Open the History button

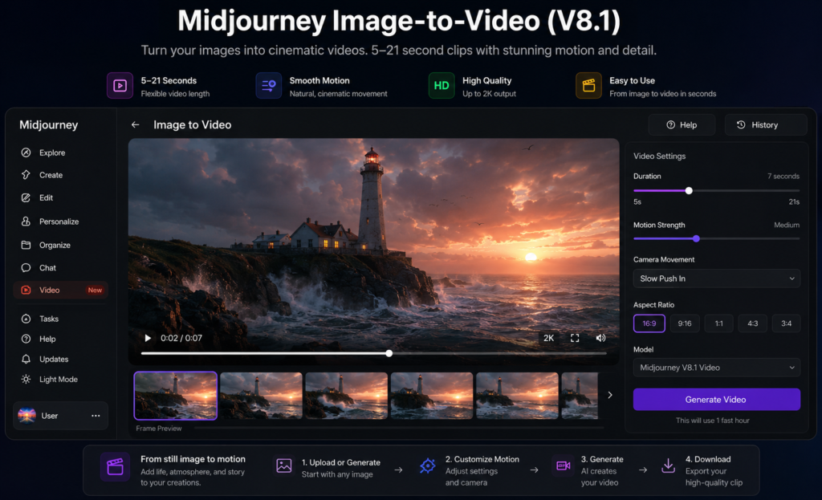coord(765,124)
